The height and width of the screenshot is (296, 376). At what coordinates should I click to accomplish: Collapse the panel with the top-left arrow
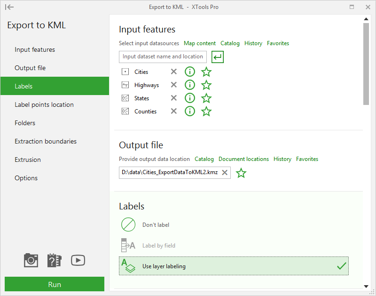(9, 7)
